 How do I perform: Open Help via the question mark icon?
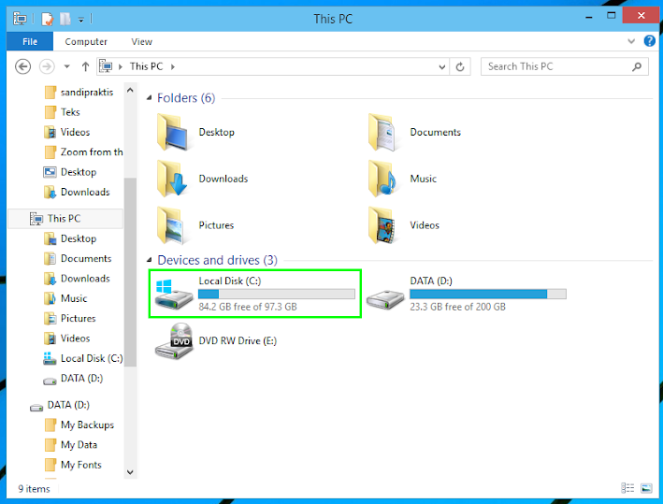click(x=650, y=41)
